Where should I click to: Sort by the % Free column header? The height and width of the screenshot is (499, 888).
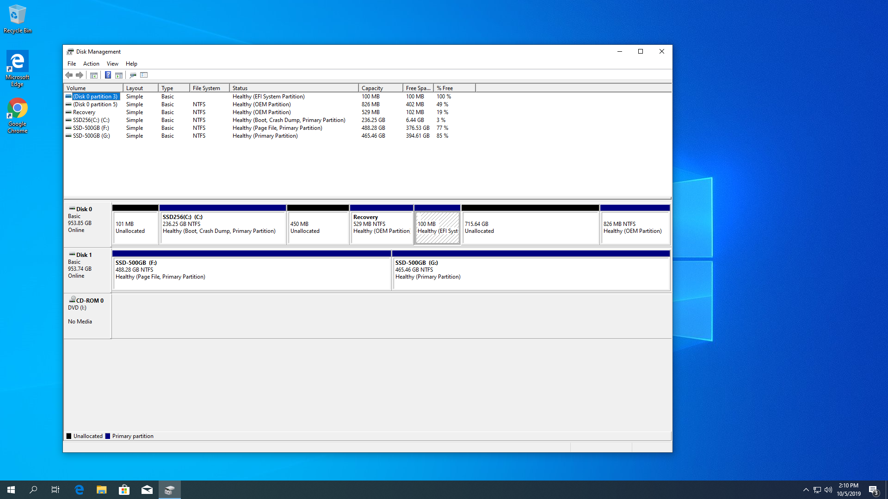point(455,88)
